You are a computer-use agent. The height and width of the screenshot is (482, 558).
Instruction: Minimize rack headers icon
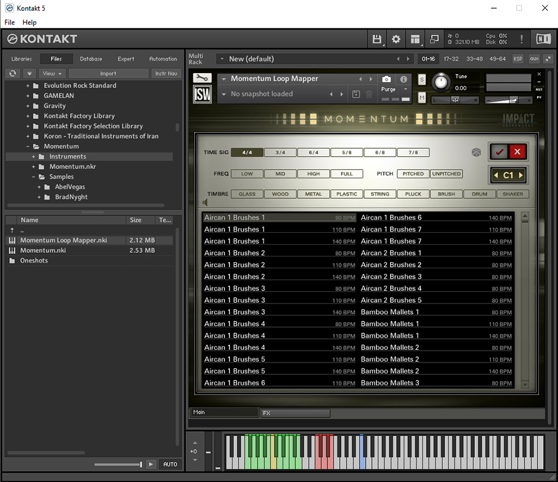(x=549, y=59)
